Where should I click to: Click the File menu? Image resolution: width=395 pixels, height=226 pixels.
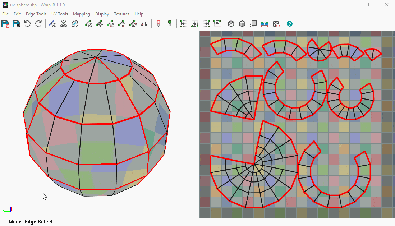[x=5, y=14]
